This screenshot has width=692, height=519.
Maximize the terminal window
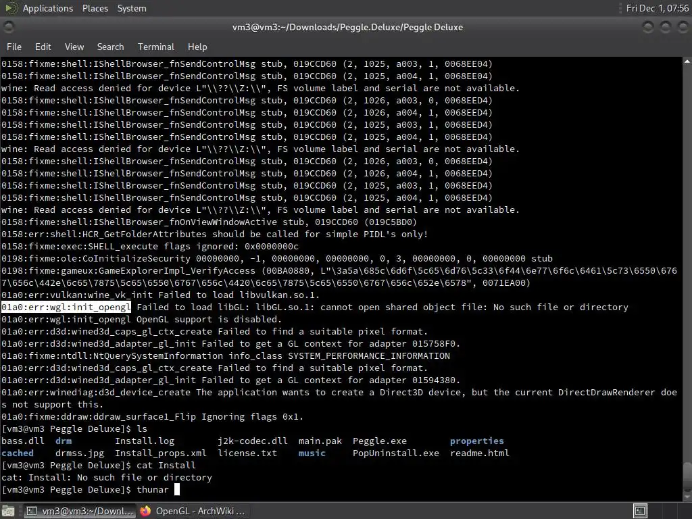point(665,27)
